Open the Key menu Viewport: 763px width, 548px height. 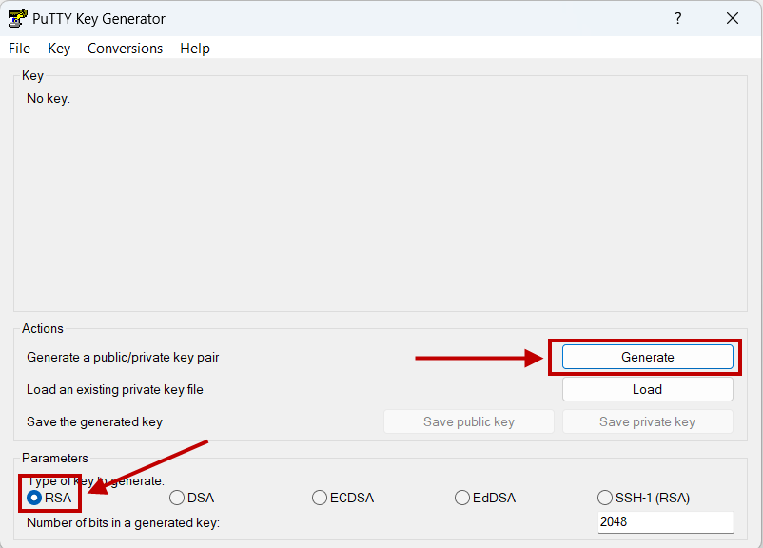[59, 49]
